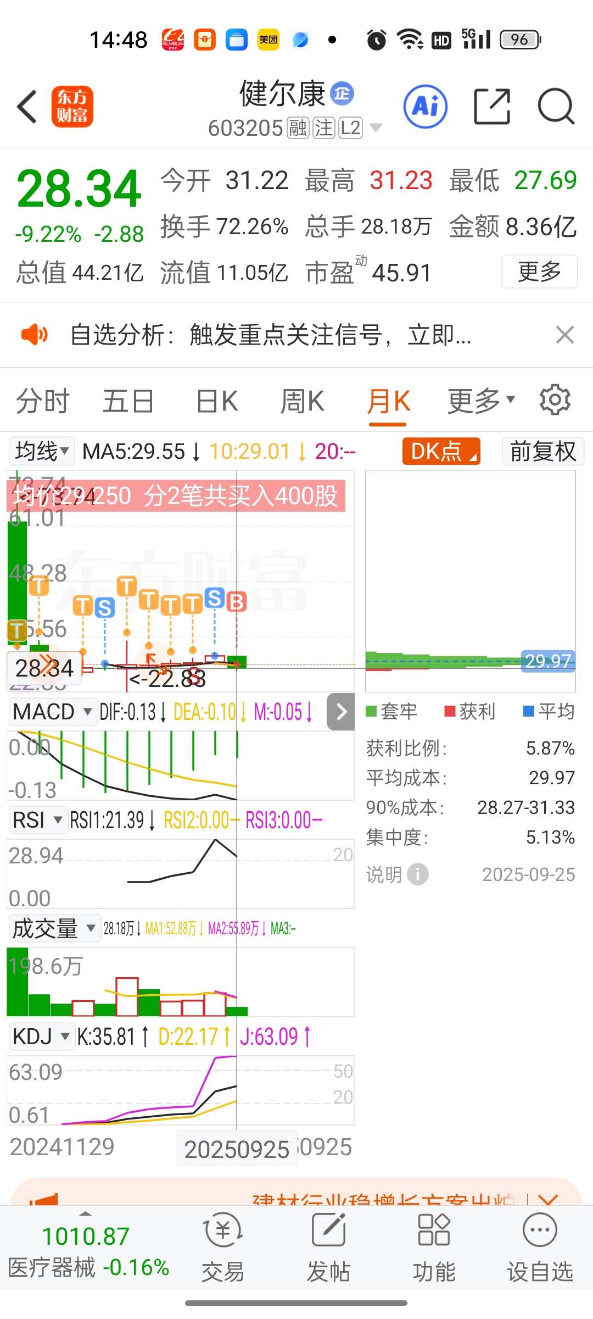Image resolution: width=593 pixels, height=1319 pixels.
Task: Tap the chip distribution chart
Action: point(471,581)
